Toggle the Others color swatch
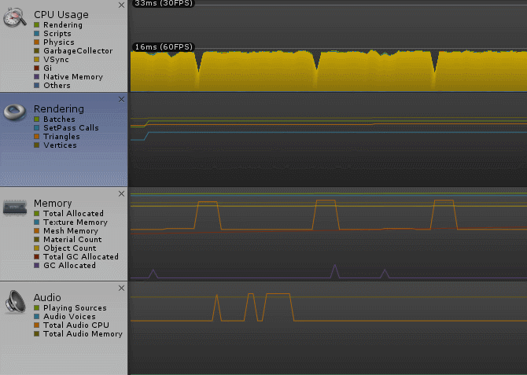The height and width of the screenshot is (375, 527). tap(37, 86)
